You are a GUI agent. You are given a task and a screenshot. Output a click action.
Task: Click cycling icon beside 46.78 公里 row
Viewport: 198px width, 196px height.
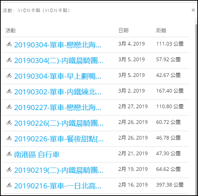pyautogui.click(x=9, y=138)
